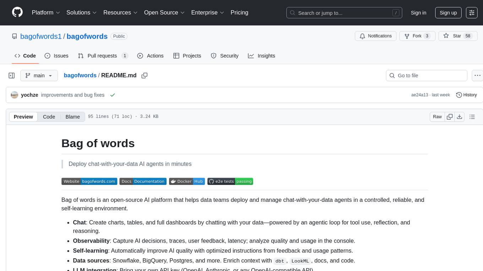Screen dimensions: 483x271
Task: Open the bagofwords repository link
Action: pos(87,36)
